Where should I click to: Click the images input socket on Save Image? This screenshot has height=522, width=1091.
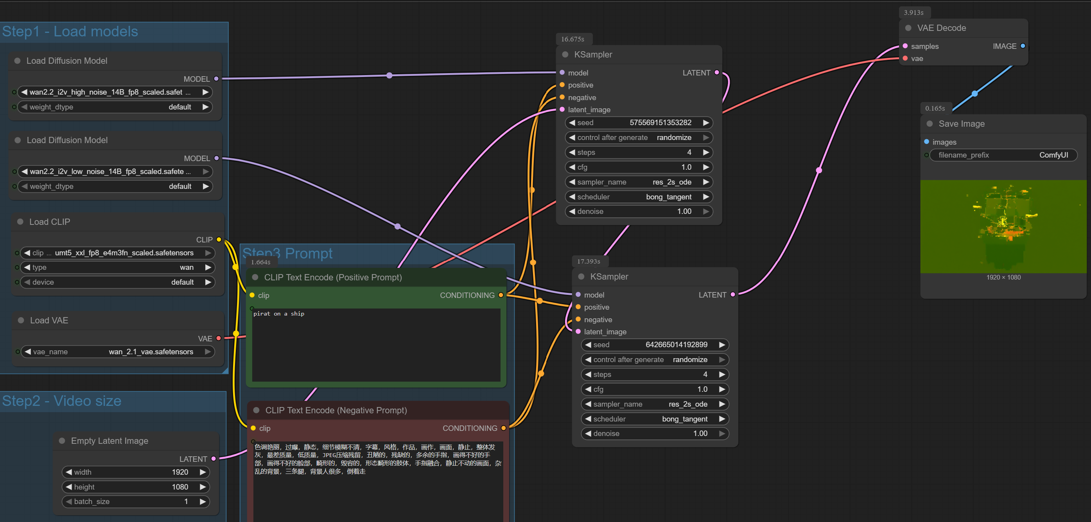pyautogui.click(x=927, y=142)
